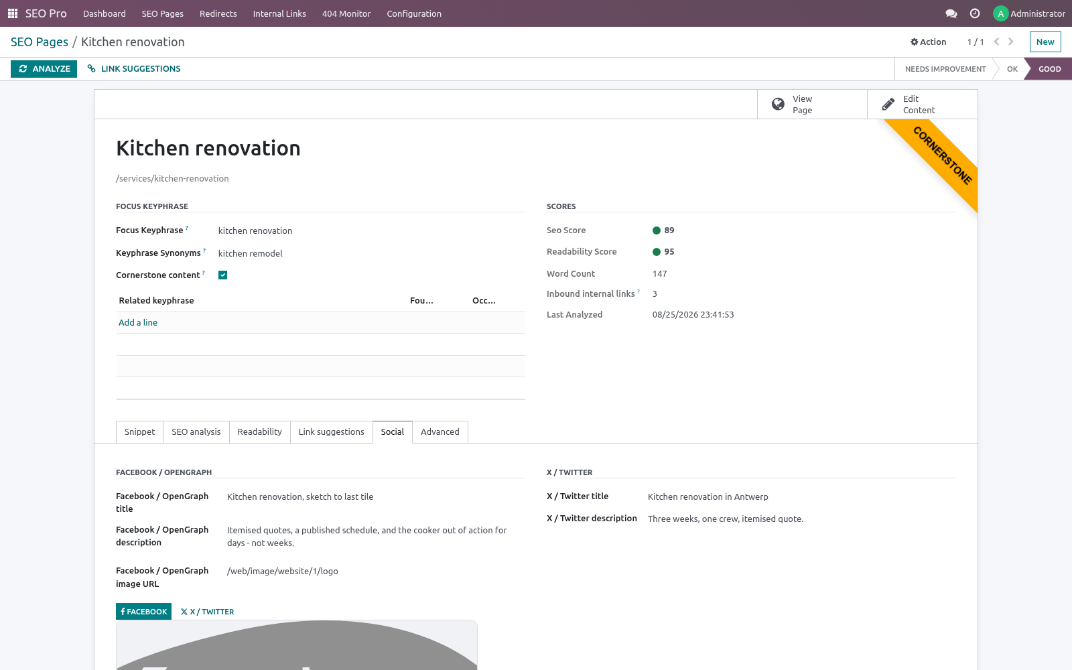Switch to the Snippet tab
This screenshot has height=670, width=1072.
coord(139,432)
